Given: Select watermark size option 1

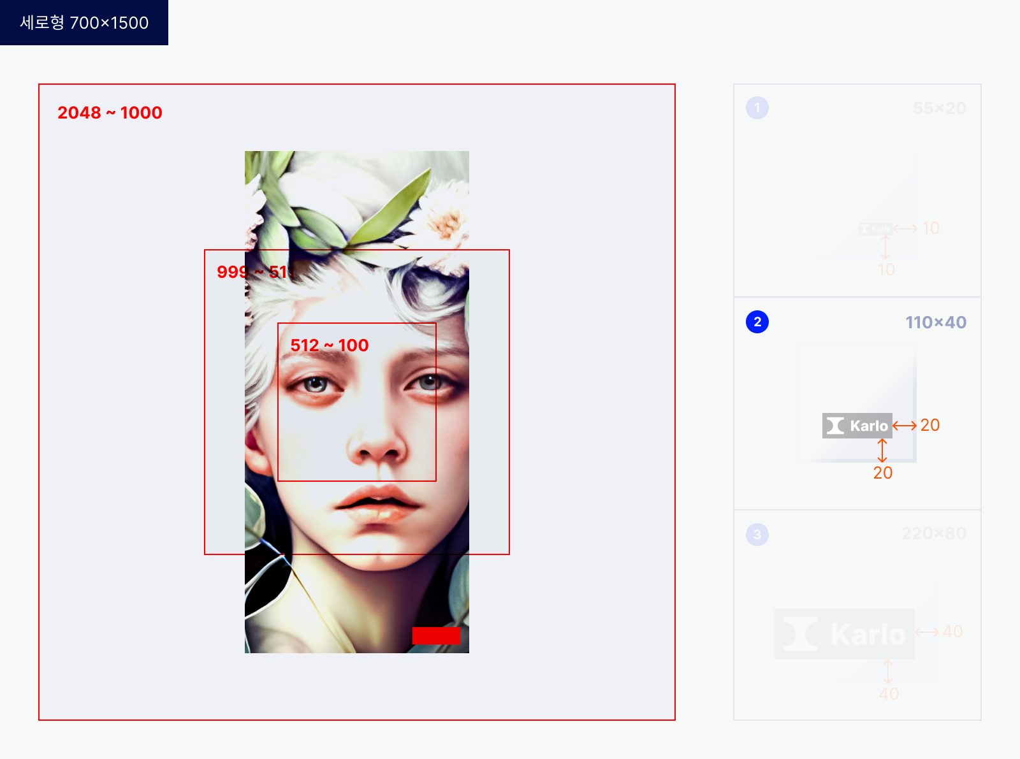Looking at the screenshot, I should pyautogui.click(x=757, y=108).
